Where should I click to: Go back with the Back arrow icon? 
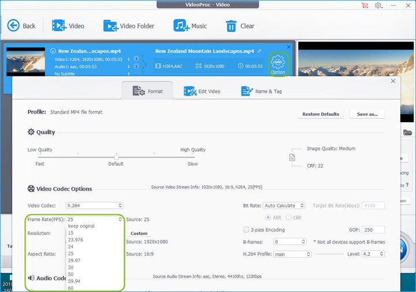(13, 26)
